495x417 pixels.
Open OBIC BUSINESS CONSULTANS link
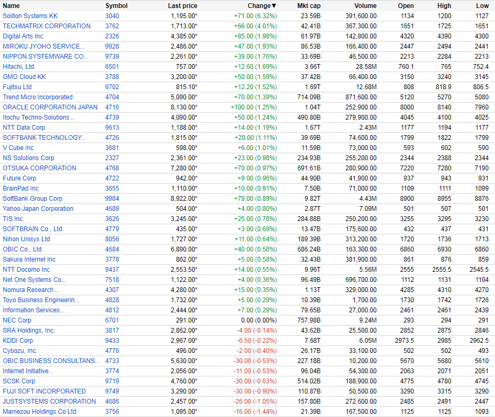coord(51,360)
